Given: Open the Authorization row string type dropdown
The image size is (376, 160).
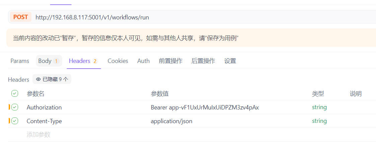Looking at the screenshot, I should 319,107.
